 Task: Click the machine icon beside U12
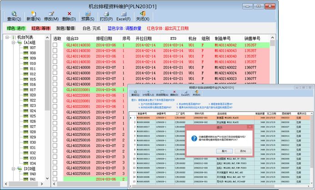pyautogui.click(x=25, y=74)
